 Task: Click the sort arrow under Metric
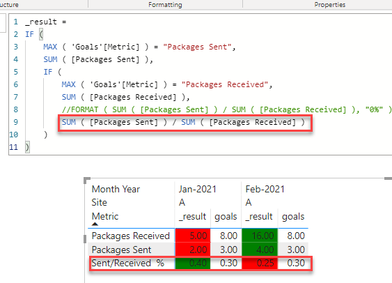[x=95, y=224]
